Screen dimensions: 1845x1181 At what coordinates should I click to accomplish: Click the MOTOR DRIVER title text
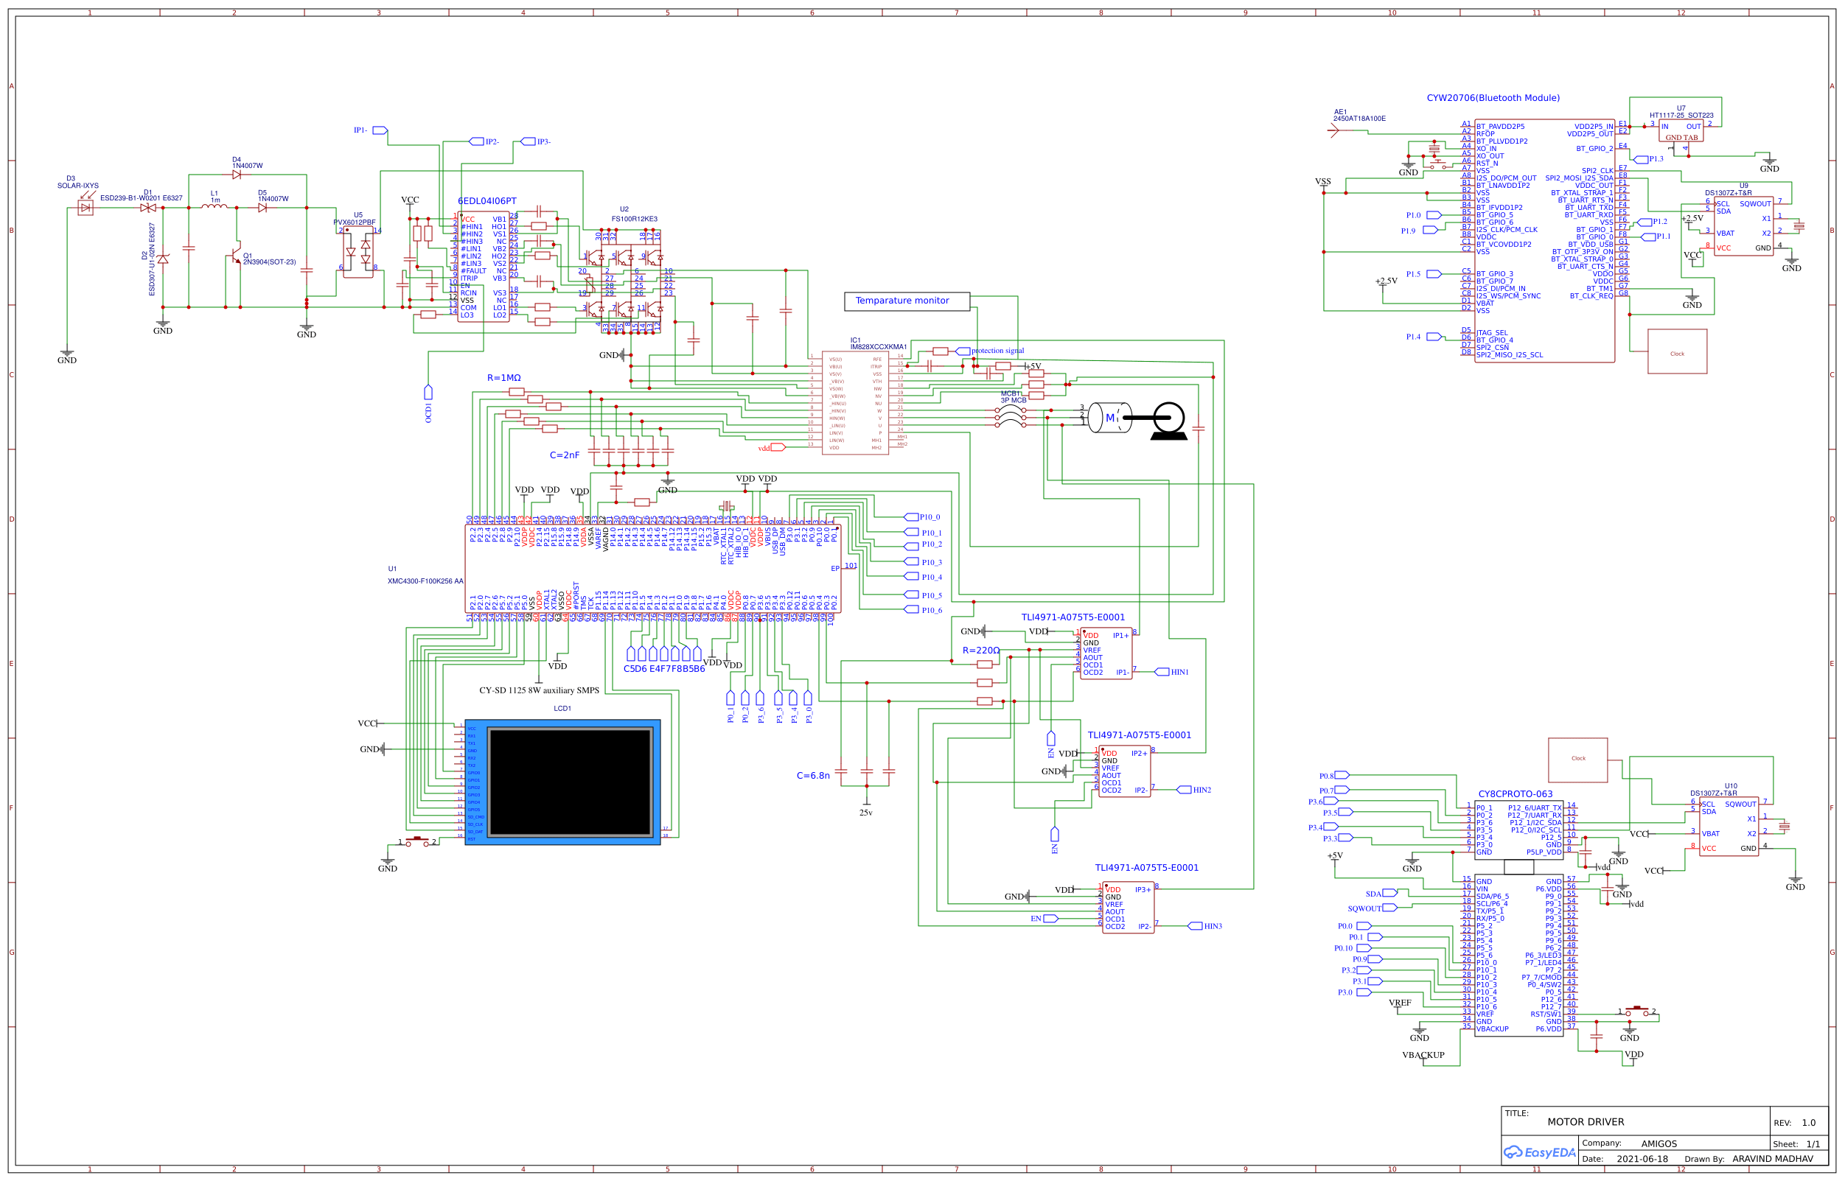coord(1586,1122)
